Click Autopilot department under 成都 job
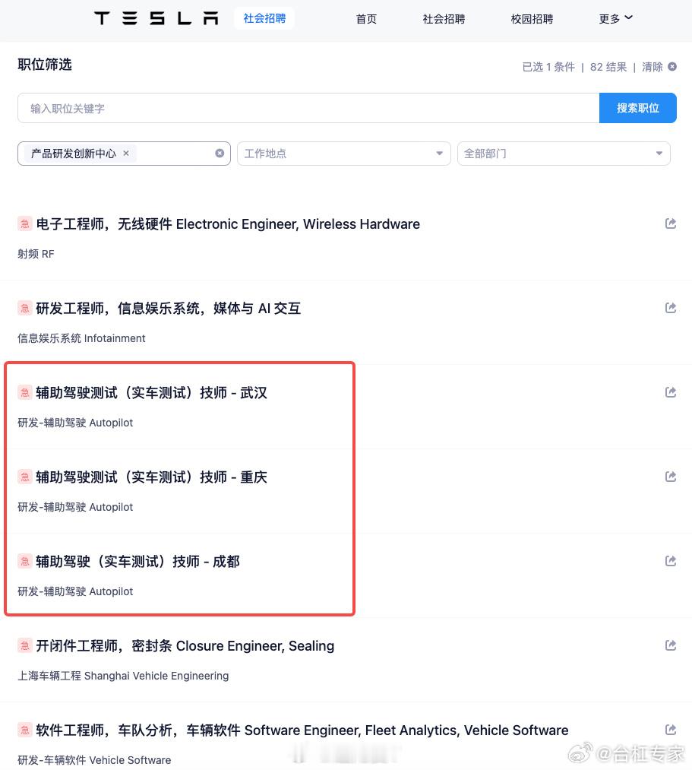Image resolution: width=692 pixels, height=770 pixels. pyautogui.click(x=75, y=591)
